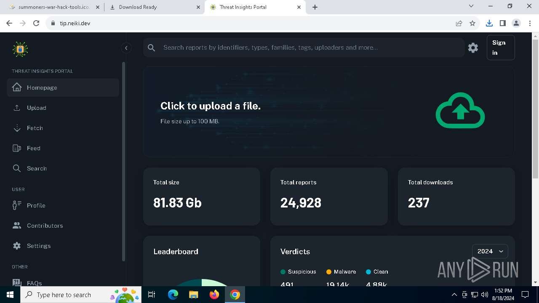Open the Profile sidebar item
The image size is (539, 303).
[63, 205]
